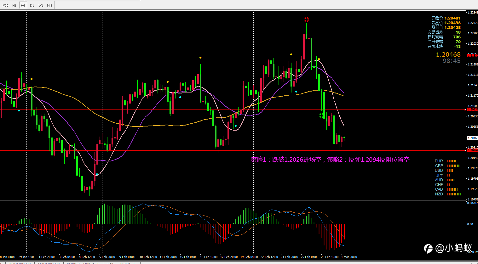
Task: Click the GBP strength bar meter
Action: tap(453, 166)
